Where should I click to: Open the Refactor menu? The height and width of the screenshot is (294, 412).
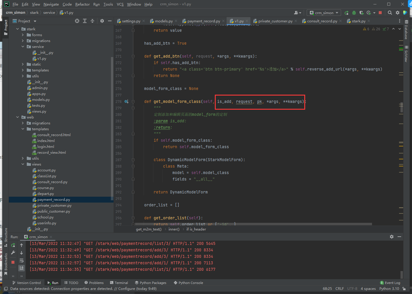click(82, 4)
